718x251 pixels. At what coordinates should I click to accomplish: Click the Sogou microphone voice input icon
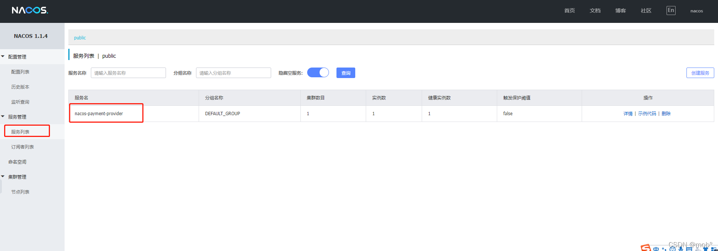[680, 249]
